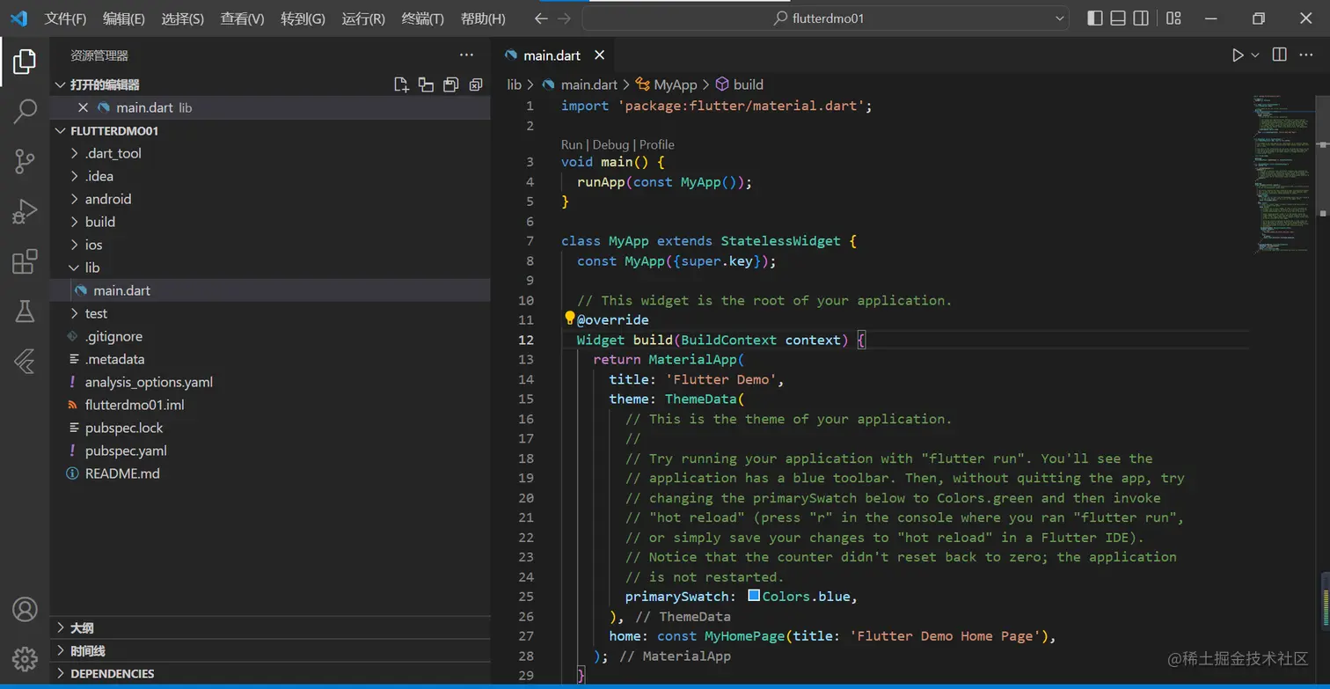Open the Extensions view

[25, 261]
